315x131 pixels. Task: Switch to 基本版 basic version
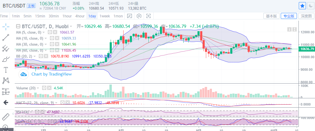pos(271,16)
